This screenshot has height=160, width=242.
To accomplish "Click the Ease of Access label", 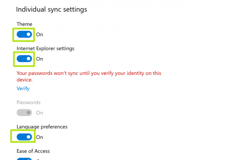I will point(33,151).
